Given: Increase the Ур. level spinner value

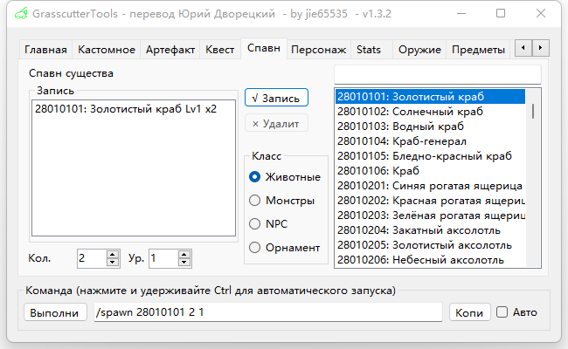Looking at the screenshot, I should pos(184,254).
